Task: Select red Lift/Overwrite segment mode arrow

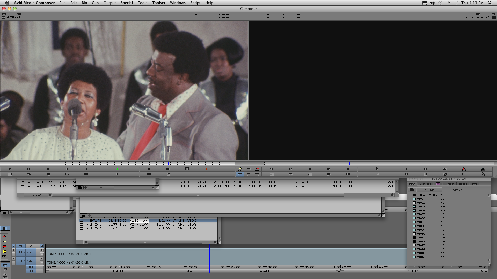Action: click(x=4, y=236)
